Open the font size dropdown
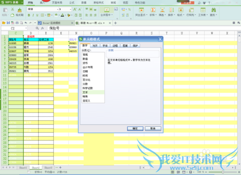This screenshot has height=175, width=241. pos(70,10)
